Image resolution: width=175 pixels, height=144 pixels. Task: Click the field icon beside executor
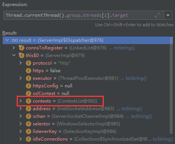(29, 78)
